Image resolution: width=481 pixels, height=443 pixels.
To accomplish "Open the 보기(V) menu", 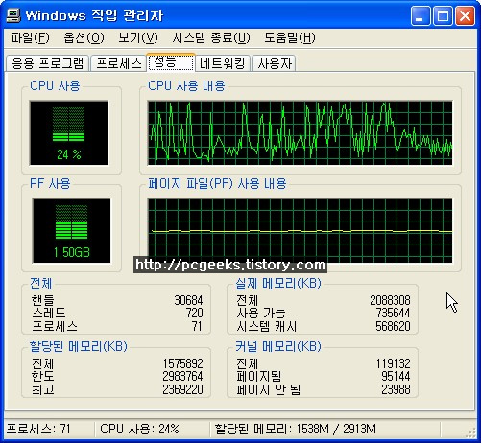I will click(x=138, y=38).
